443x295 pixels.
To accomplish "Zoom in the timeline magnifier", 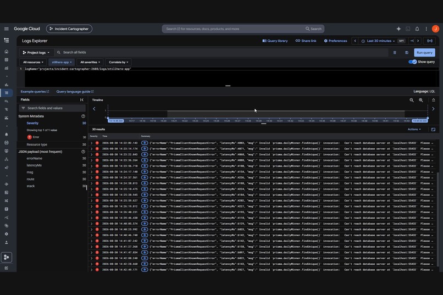I will click(420, 100).
